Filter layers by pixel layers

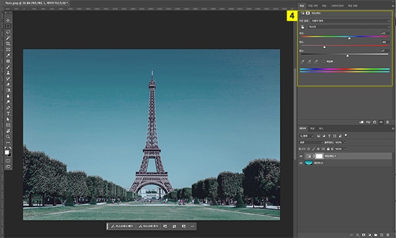[319, 136]
